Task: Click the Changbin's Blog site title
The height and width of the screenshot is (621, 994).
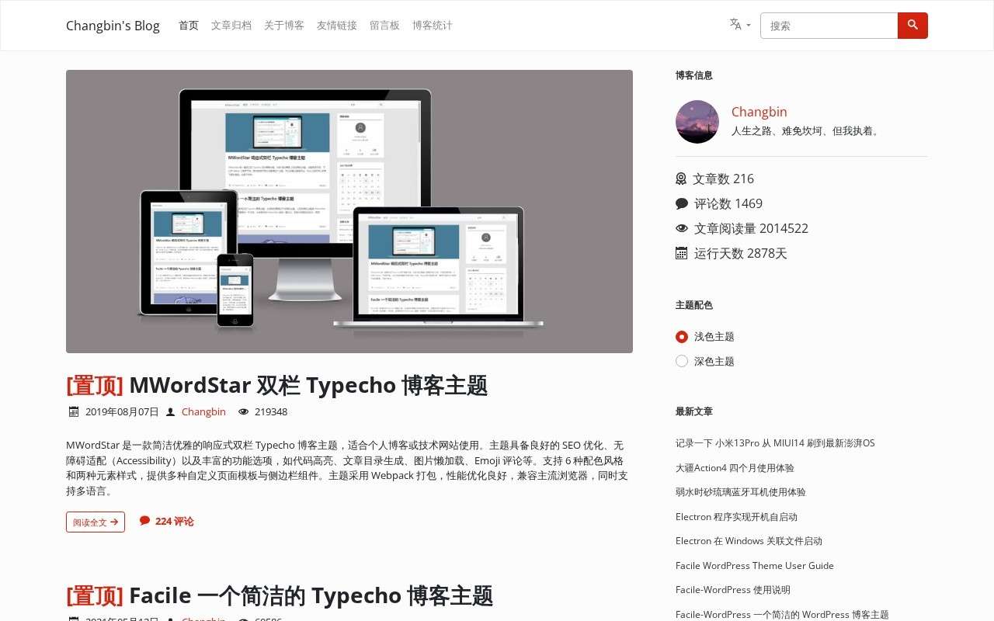Action: point(113,26)
